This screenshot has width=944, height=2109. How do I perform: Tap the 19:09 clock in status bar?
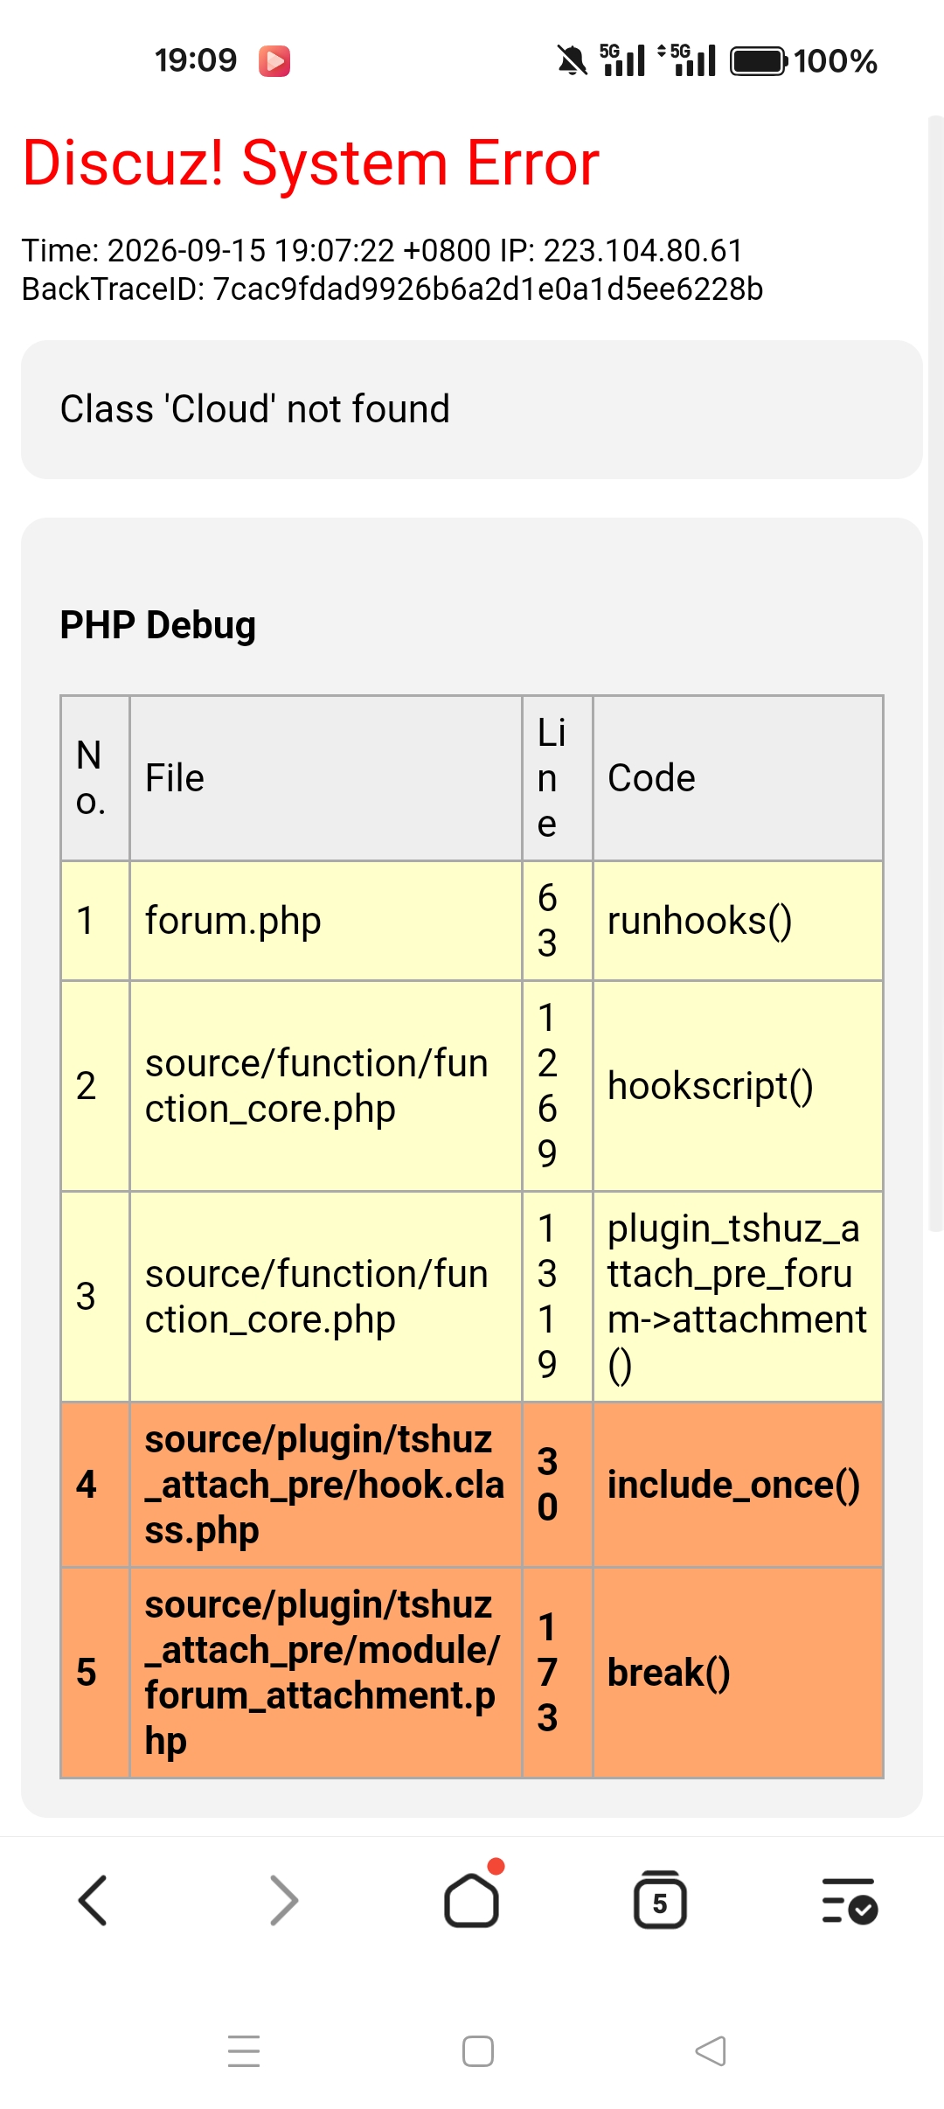196,60
